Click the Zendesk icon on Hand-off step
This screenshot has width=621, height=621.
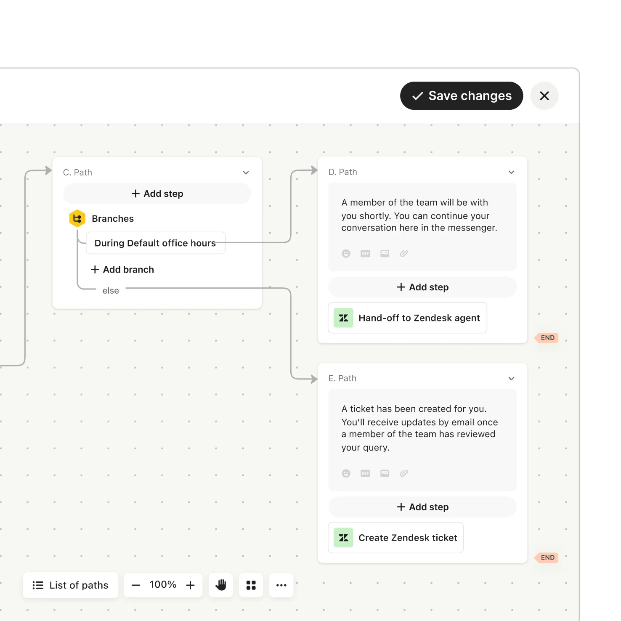pyautogui.click(x=343, y=318)
